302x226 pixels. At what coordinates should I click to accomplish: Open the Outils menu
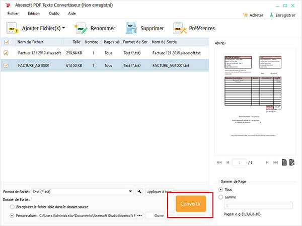54,14
